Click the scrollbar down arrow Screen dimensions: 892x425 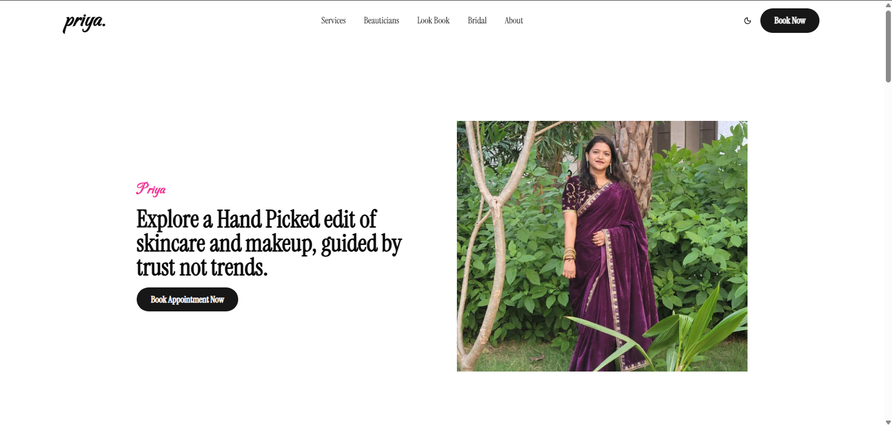(x=888, y=422)
